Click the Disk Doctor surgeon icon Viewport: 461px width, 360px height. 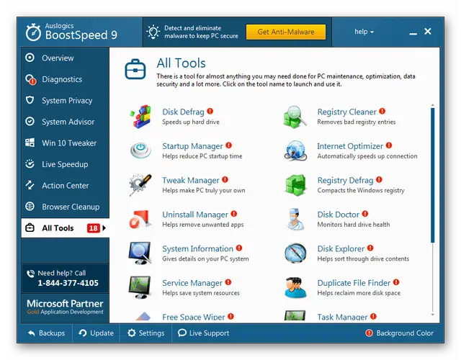pyautogui.click(x=295, y=219)
